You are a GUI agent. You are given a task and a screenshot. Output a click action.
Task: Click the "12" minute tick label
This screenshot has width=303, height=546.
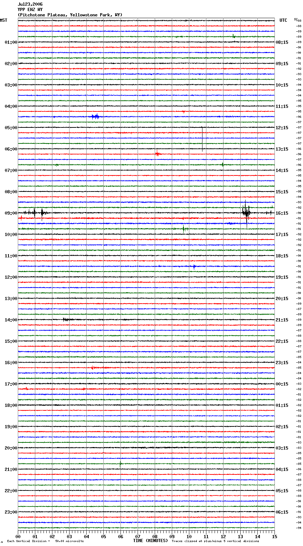pyautogui.click(x=223, y=536)
